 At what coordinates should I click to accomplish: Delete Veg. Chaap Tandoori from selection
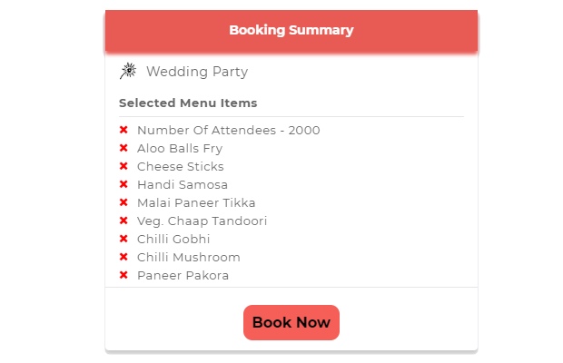(x=123, y=221)
